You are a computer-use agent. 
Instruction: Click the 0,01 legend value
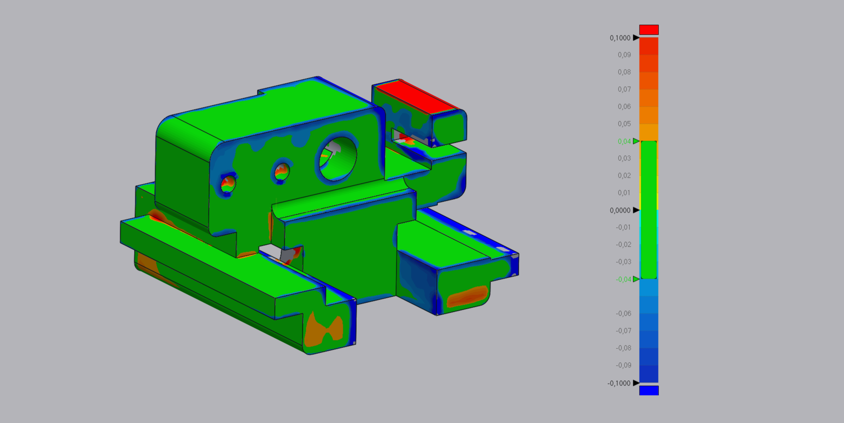(624, 193)
